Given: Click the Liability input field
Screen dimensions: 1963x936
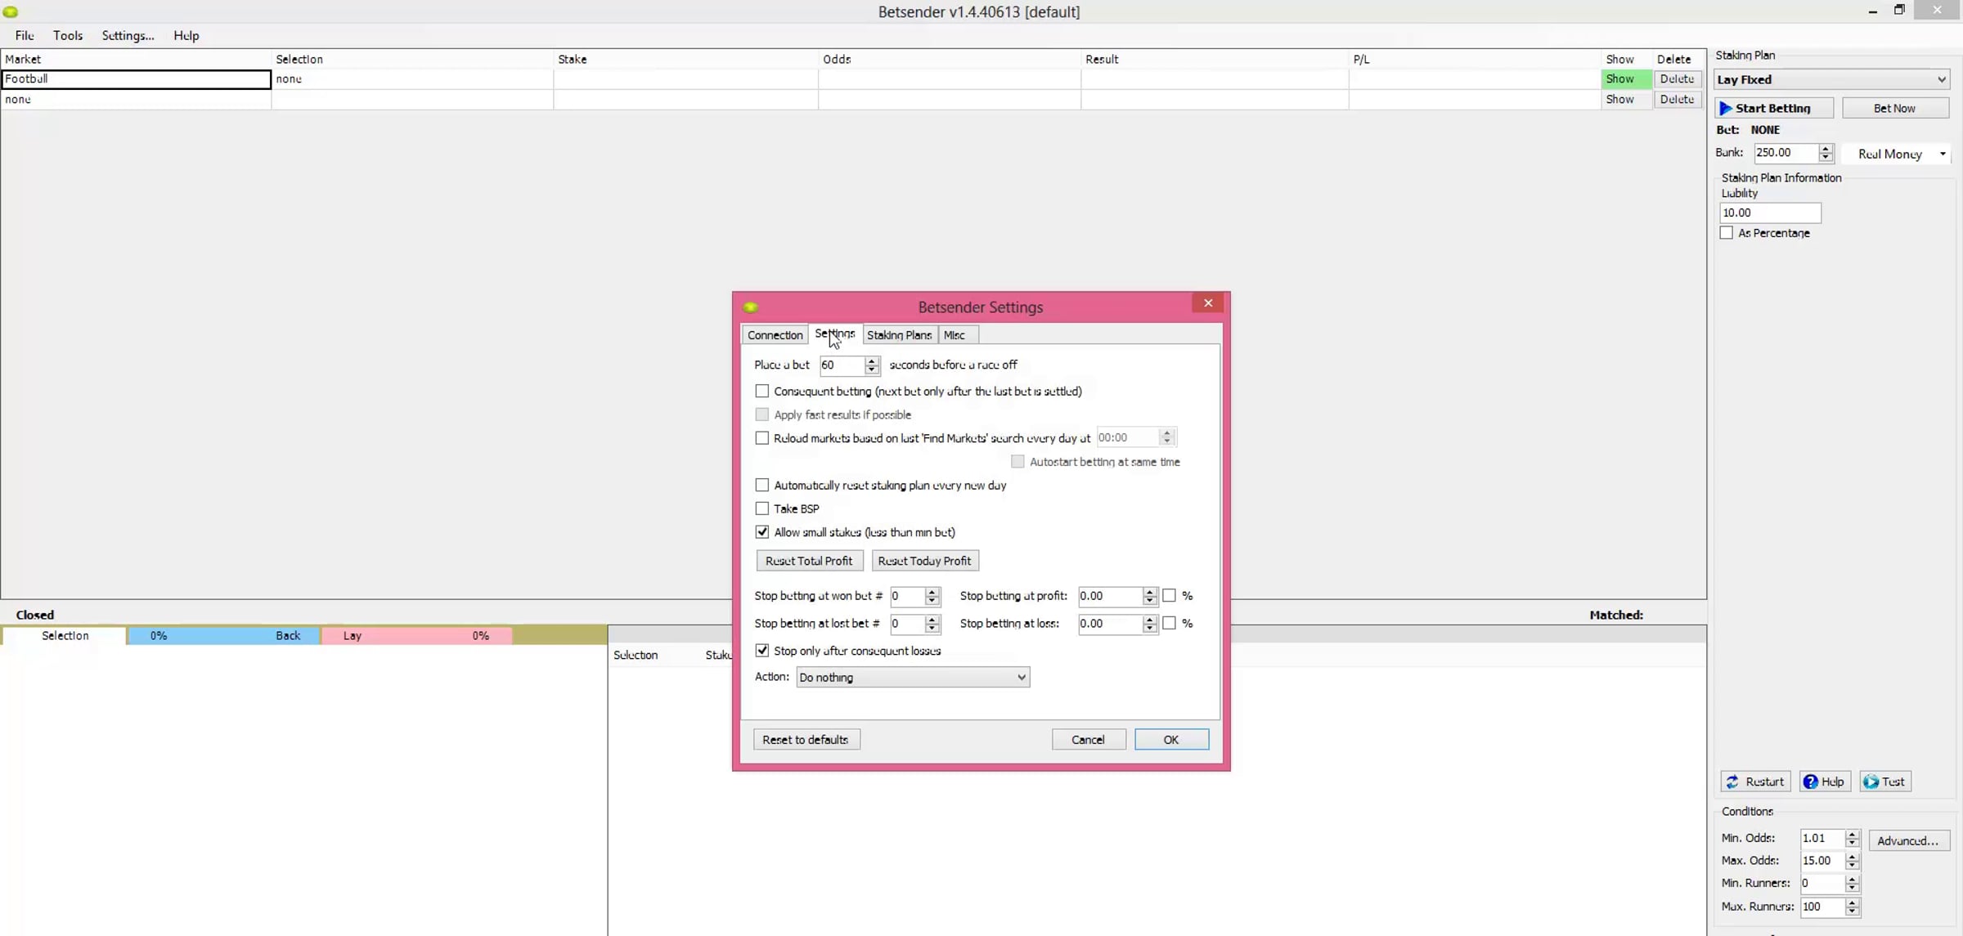Looking at the screenshot, I should [x=1770, y=213].
